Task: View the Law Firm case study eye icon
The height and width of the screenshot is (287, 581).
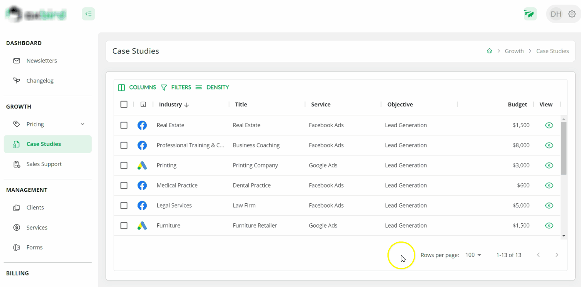Action: pos(549,206)
